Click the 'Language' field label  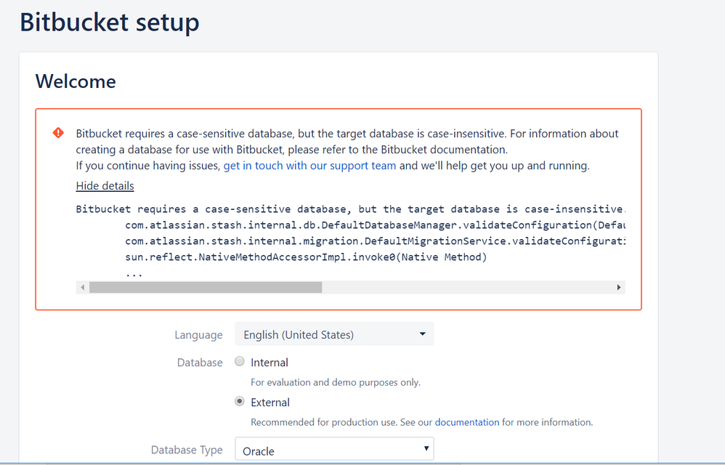coord(198,335)
